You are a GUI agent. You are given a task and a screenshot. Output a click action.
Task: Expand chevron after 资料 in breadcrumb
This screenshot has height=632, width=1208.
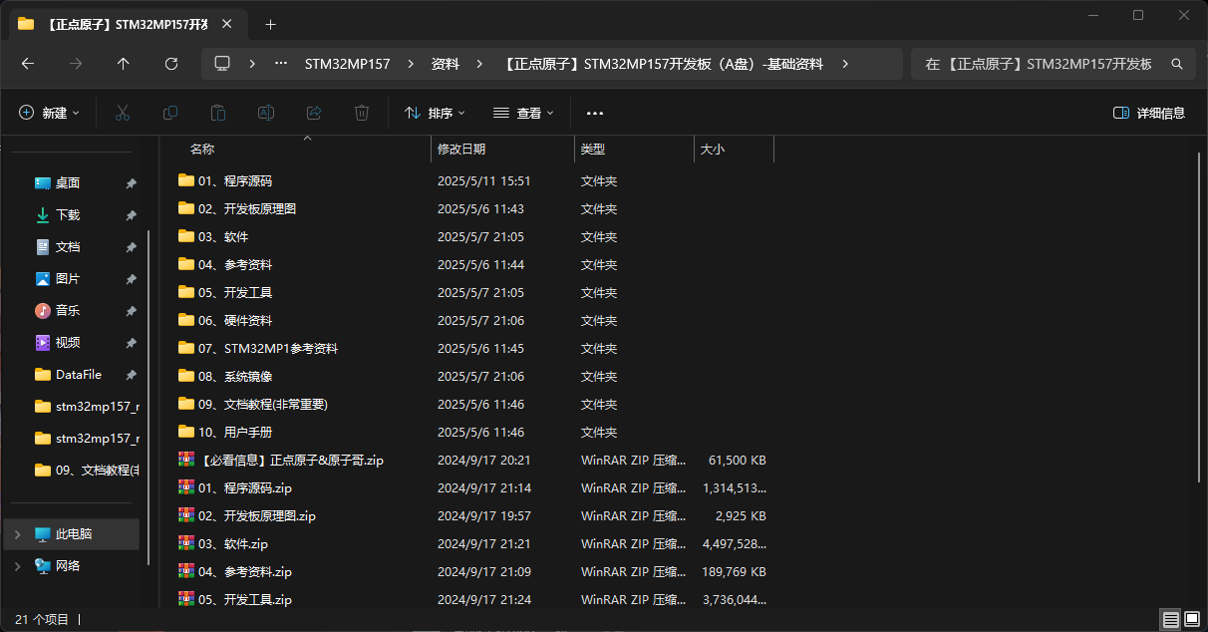pos(479,64)
